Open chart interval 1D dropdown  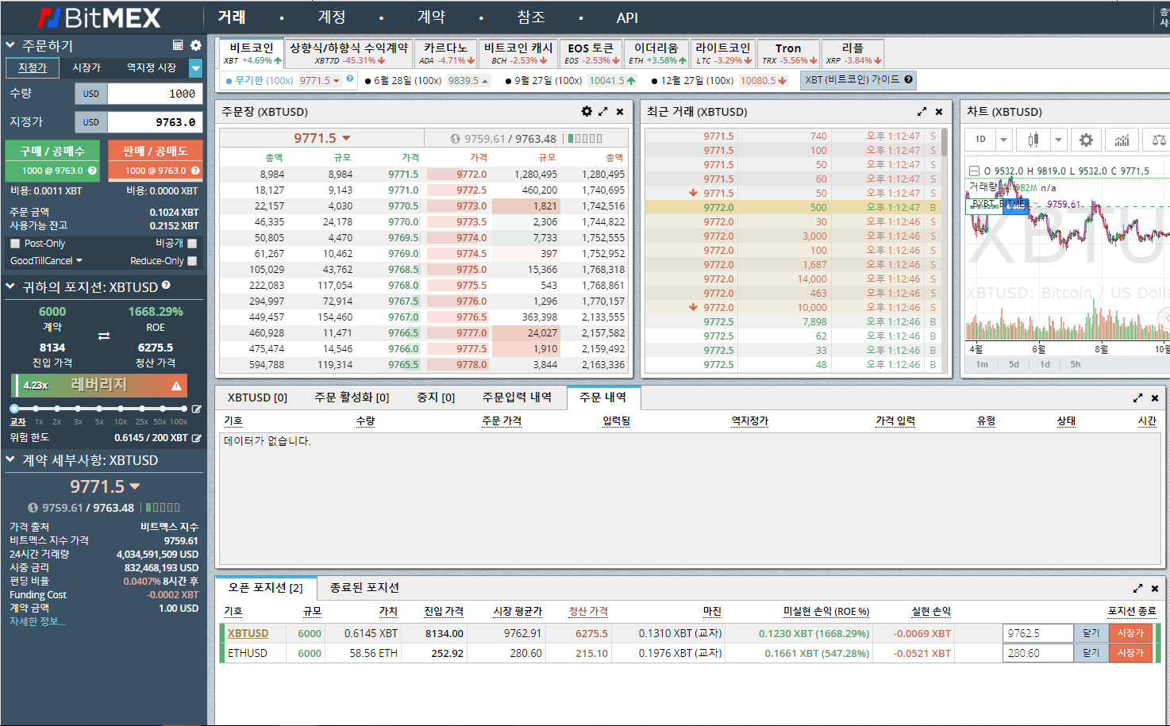point(1003,140)
